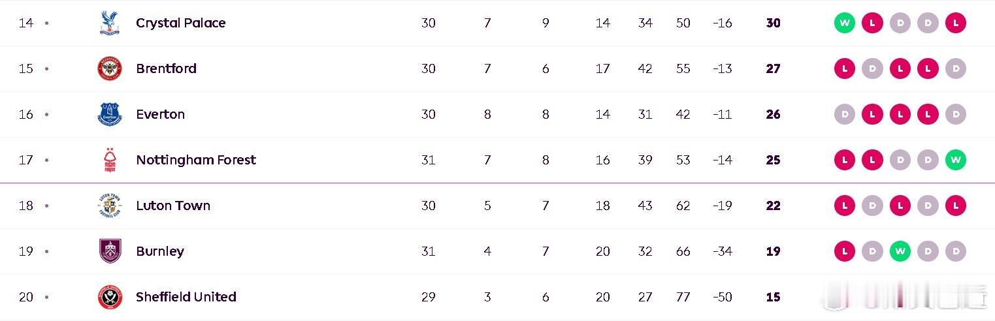This screenshot has width=995, height=321.
Task: Open the Luton Town team link
Action: [x=173, y=206]
